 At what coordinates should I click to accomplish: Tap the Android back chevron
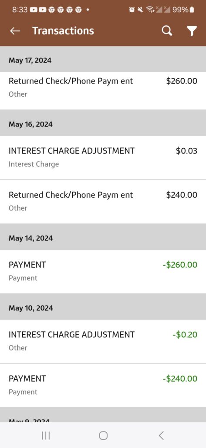tap(161, 435)
